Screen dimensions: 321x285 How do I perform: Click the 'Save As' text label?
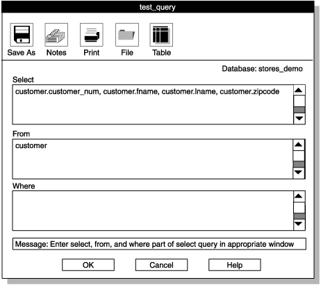(22, 53)
